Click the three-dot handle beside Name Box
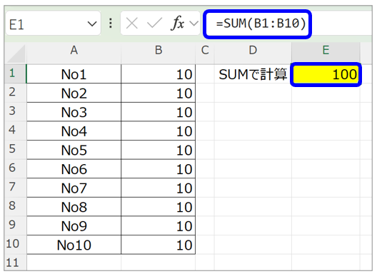This screenshot has height=274, width=377. pyautogui.click(x=111, y=24)
